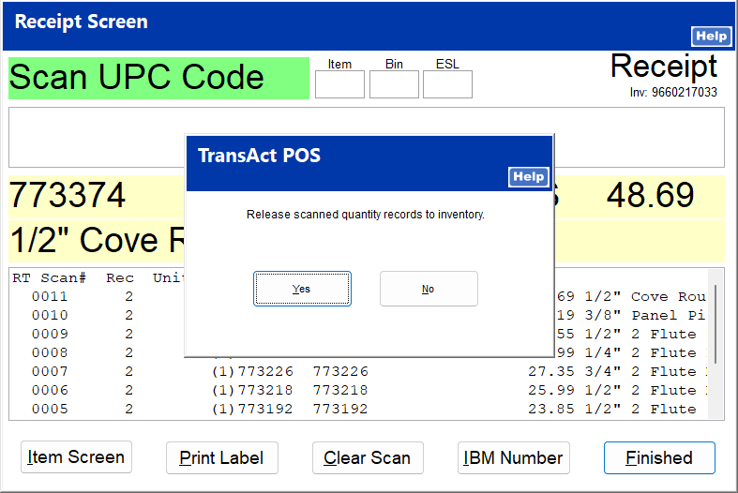Open Help in the TransAct POS dialog

pos(529,177)
